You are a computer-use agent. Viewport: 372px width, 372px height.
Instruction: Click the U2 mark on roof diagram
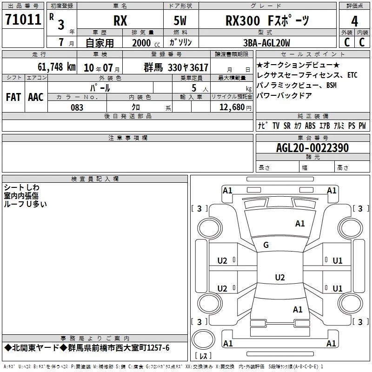click(x=280, y=277)
